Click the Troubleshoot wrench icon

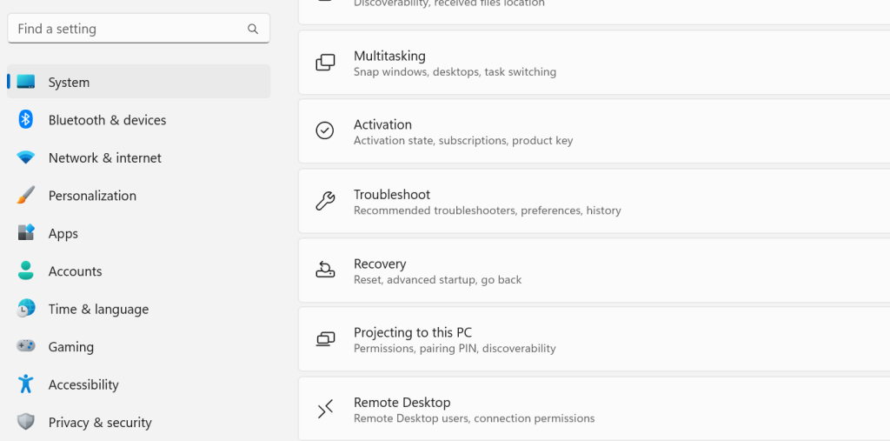[325, 201]
